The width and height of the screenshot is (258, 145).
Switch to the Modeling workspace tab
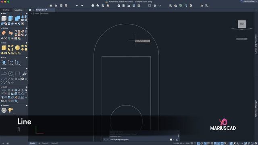pos(19,10)
